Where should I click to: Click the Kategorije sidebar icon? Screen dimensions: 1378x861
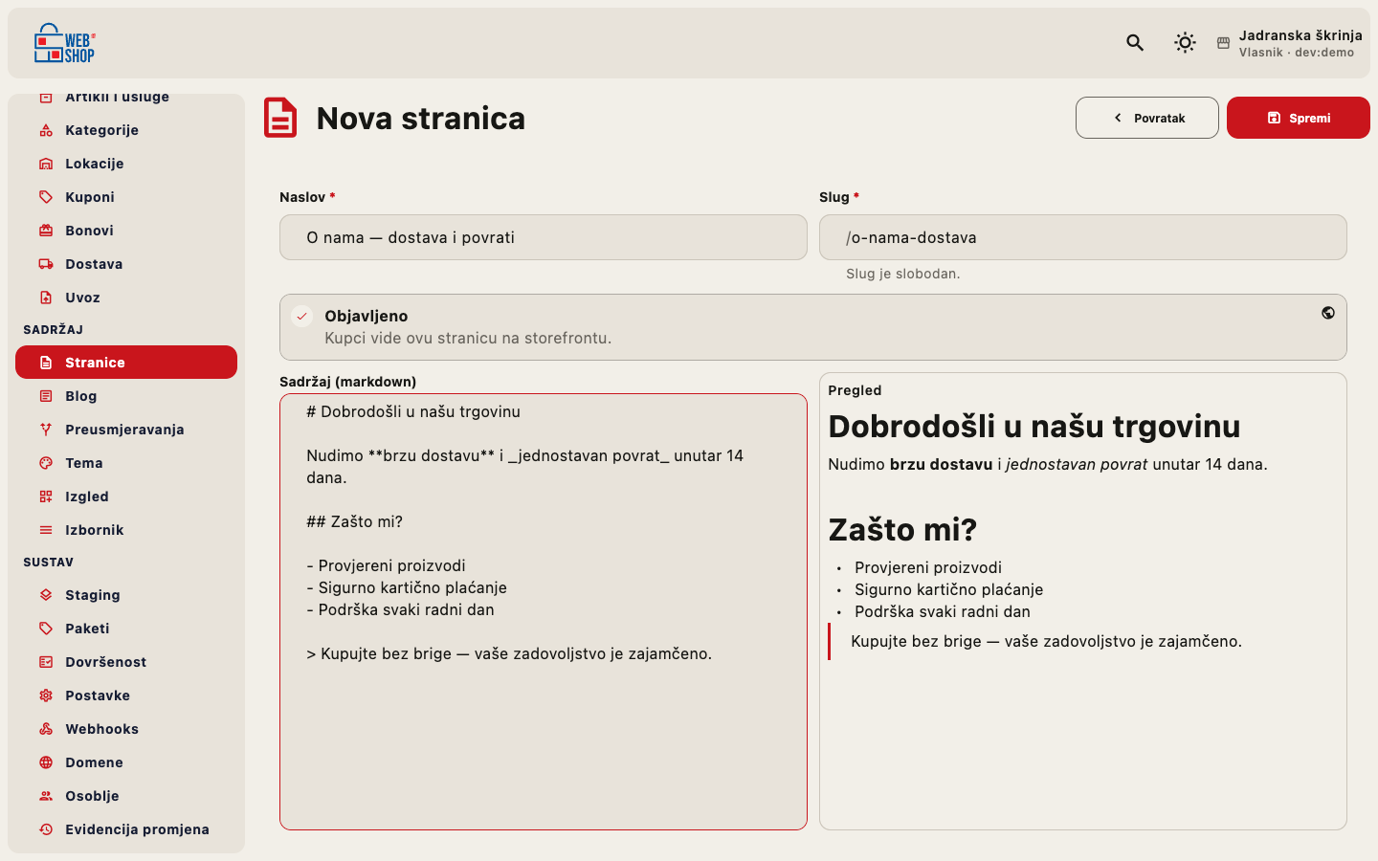point(46,130)
